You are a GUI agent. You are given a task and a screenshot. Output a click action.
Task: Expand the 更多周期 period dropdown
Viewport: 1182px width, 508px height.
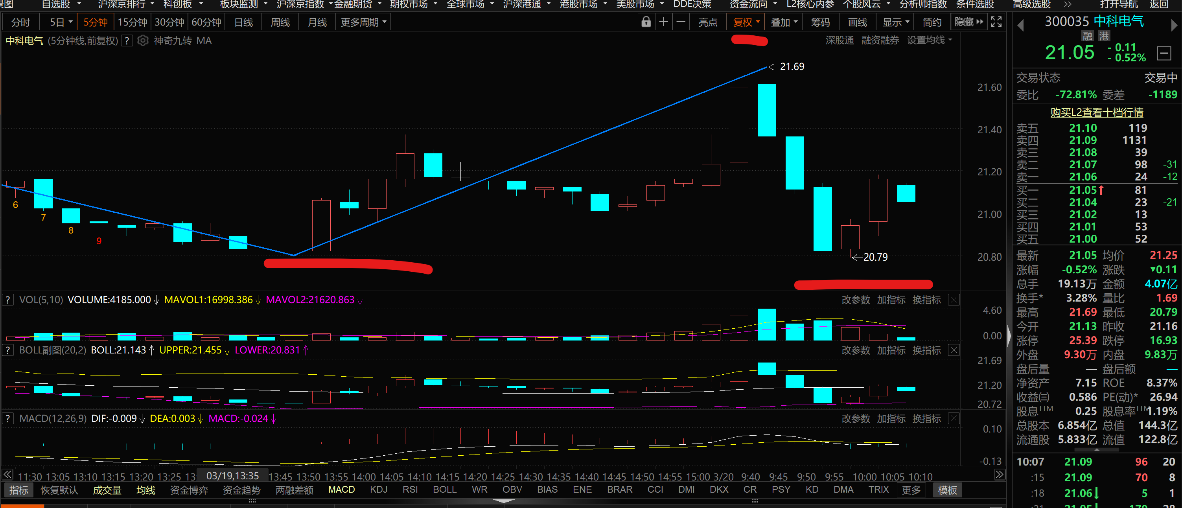[363, 22]
